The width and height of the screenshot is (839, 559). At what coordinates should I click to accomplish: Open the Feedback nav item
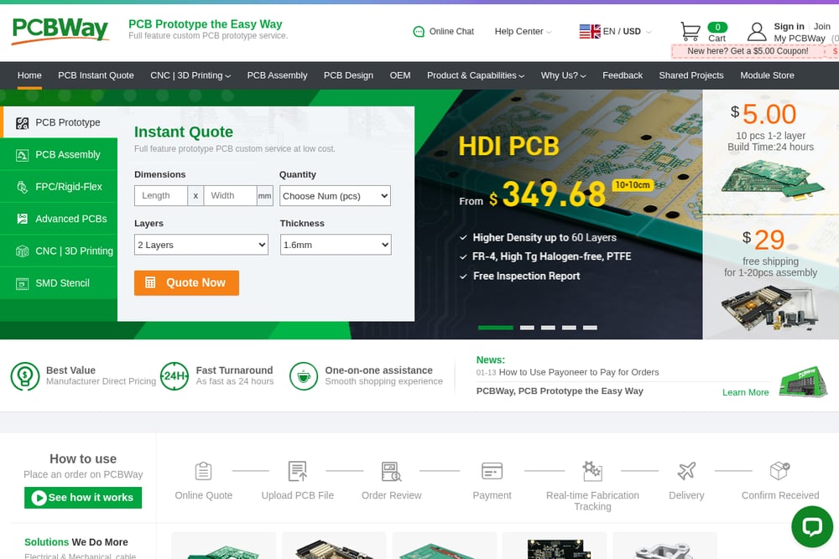click(x=623, y=75)
